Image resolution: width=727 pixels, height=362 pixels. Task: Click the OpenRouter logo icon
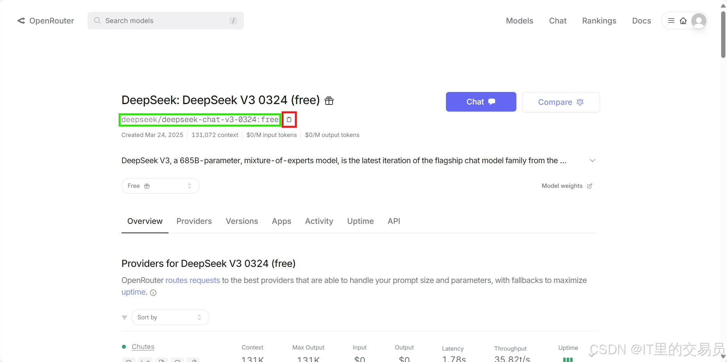click(21, 21)
